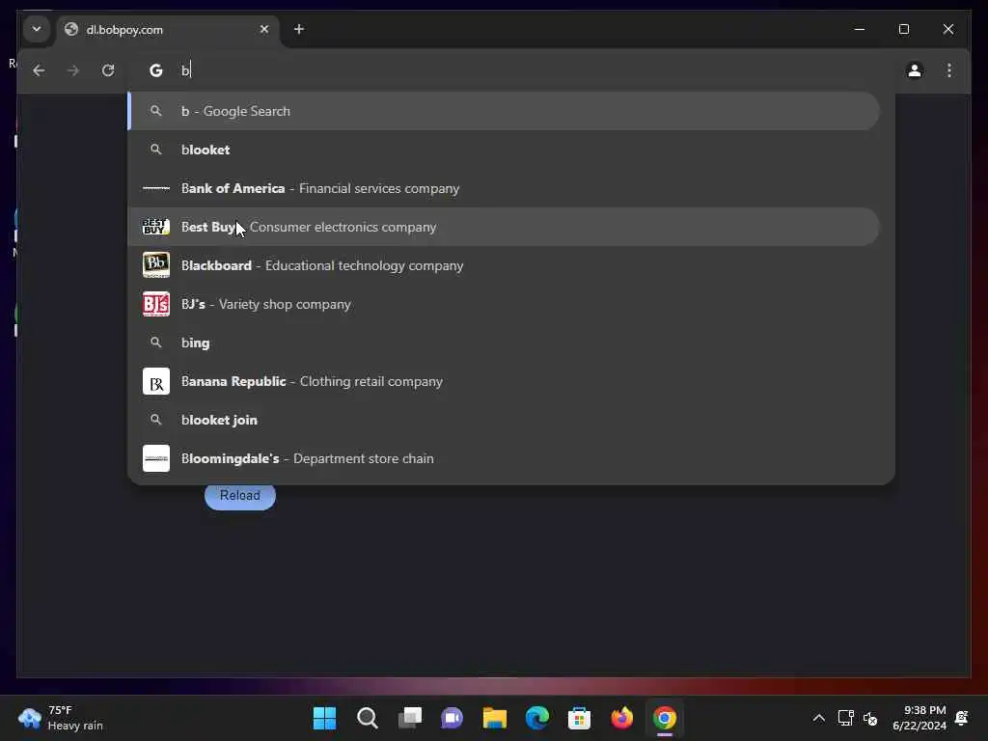Select the 'b - Google Search' suggestion
This screenshot has width=988, height=741.
(x=504, y=111)
